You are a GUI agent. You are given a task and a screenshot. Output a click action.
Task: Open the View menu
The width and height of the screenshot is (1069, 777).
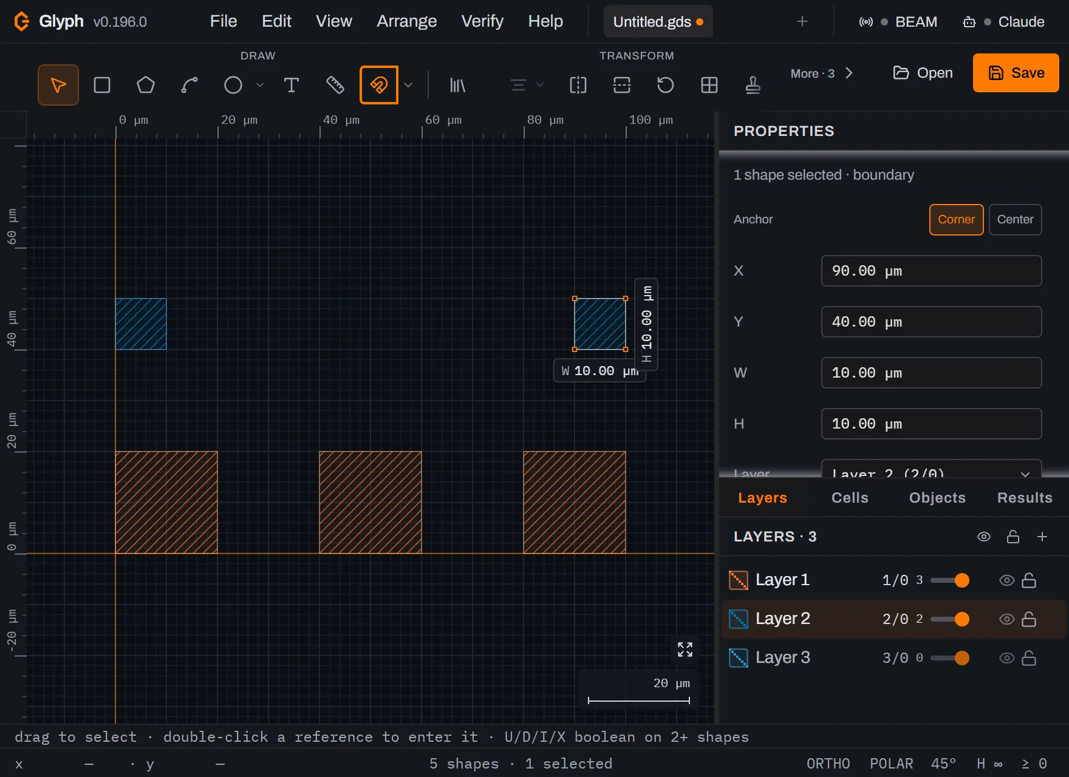tap(334, 21)
